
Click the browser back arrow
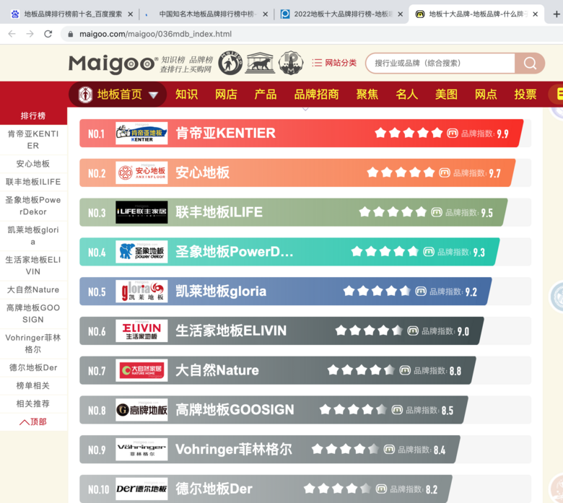coord(12,34)
